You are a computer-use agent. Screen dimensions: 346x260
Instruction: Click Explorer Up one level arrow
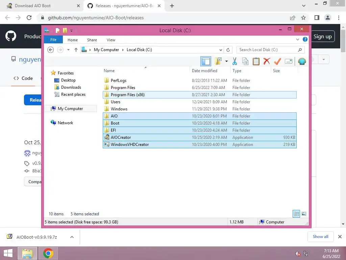[x=76, y=50]
